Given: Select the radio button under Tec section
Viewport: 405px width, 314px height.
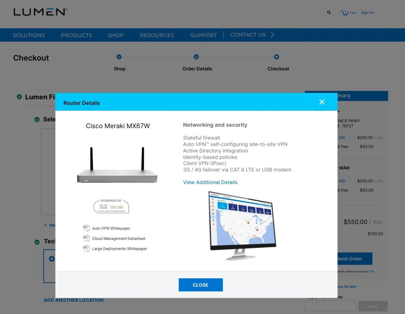Looking at the screenshot, I should point(52,259).
